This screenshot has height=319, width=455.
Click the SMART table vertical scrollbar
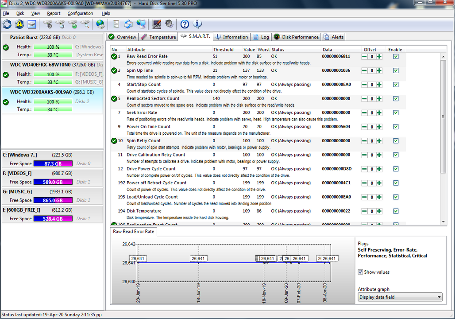pyautogui.click(x=443, y=117)
